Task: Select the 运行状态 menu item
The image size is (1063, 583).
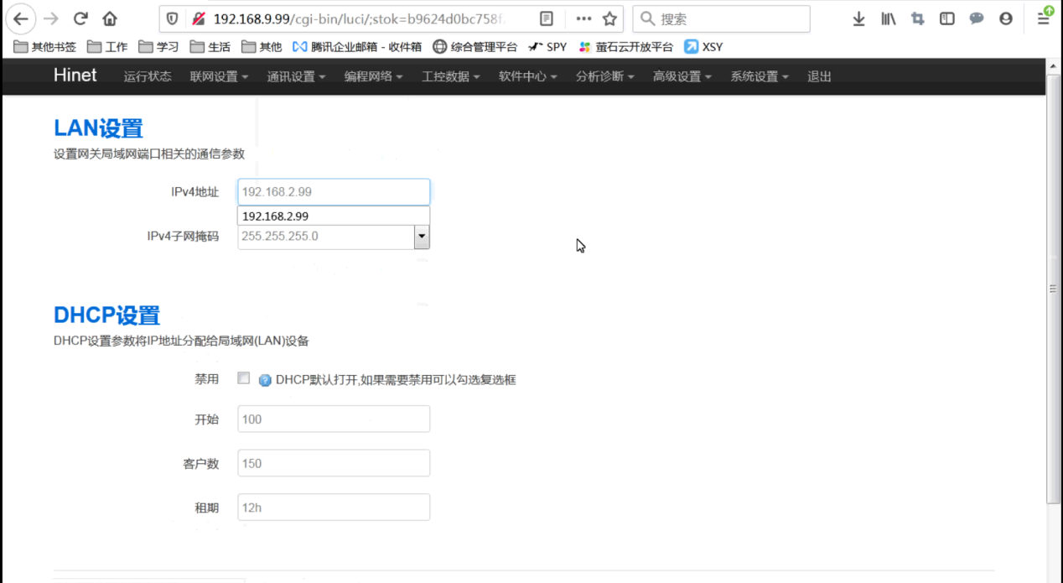Action: (x=147, y=76)
